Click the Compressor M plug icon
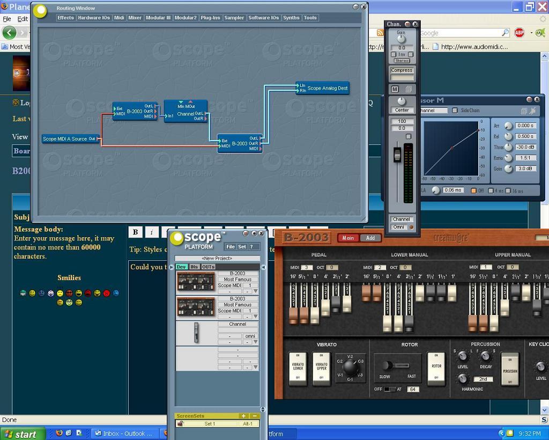 click(532, 111)
